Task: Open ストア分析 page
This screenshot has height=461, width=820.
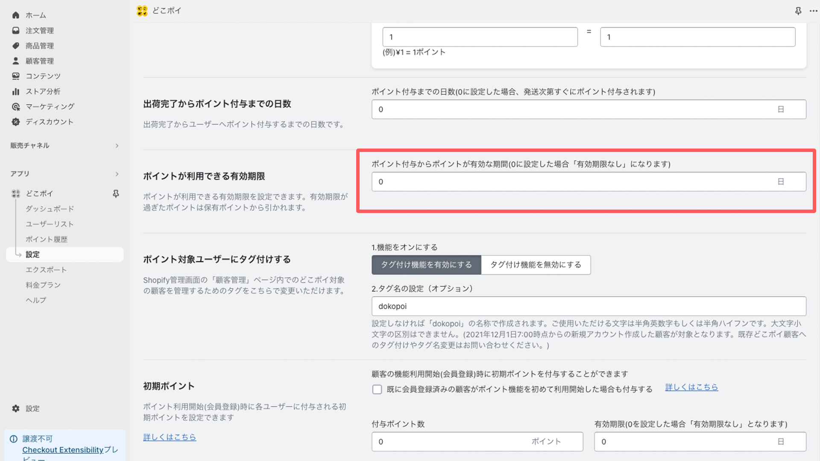Action: click(43, 91)
